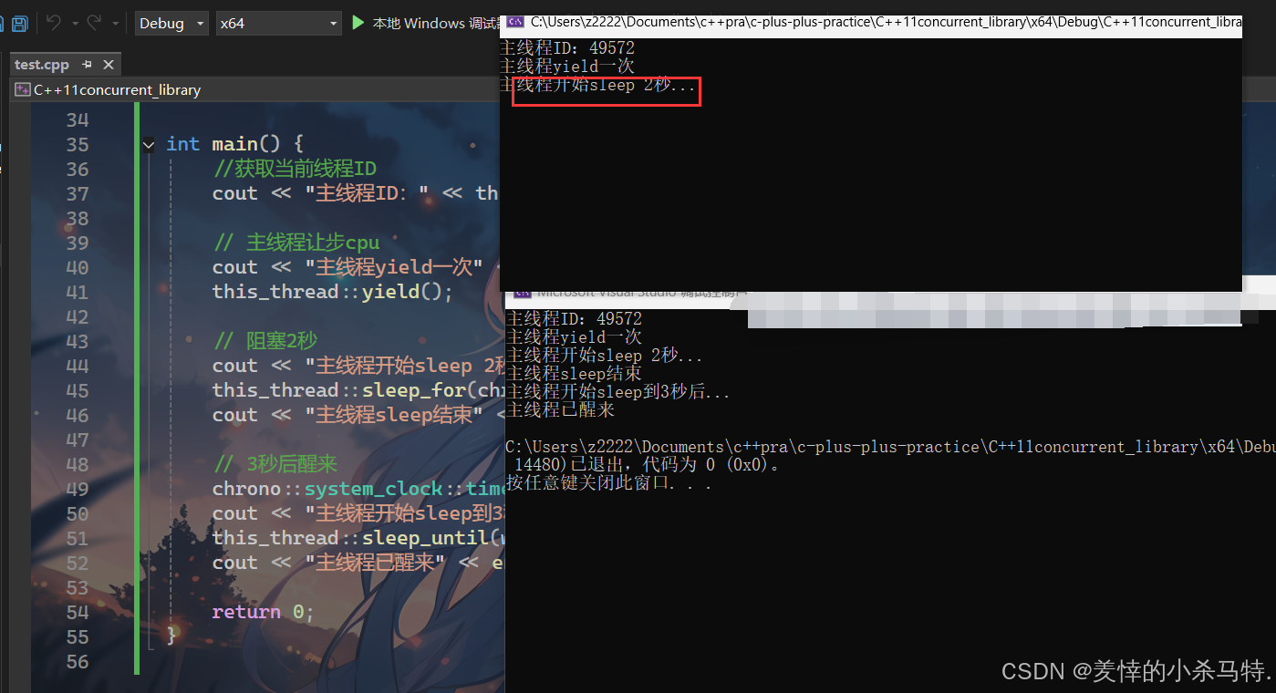Click line number 54 in the gutter
Viewport: 1276px width, 693px height.
pos(78,612)
